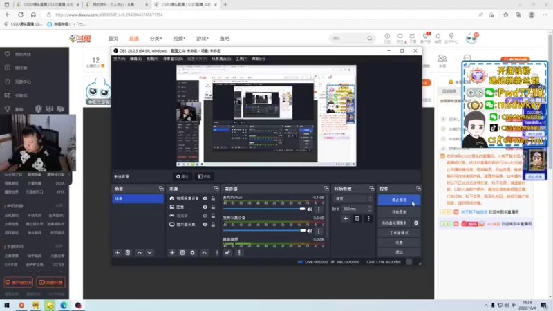This screenshot has width=553, height=311.
Task: Adjust the 麦克风/Aux volume slider
Action: tap(264, 209)
